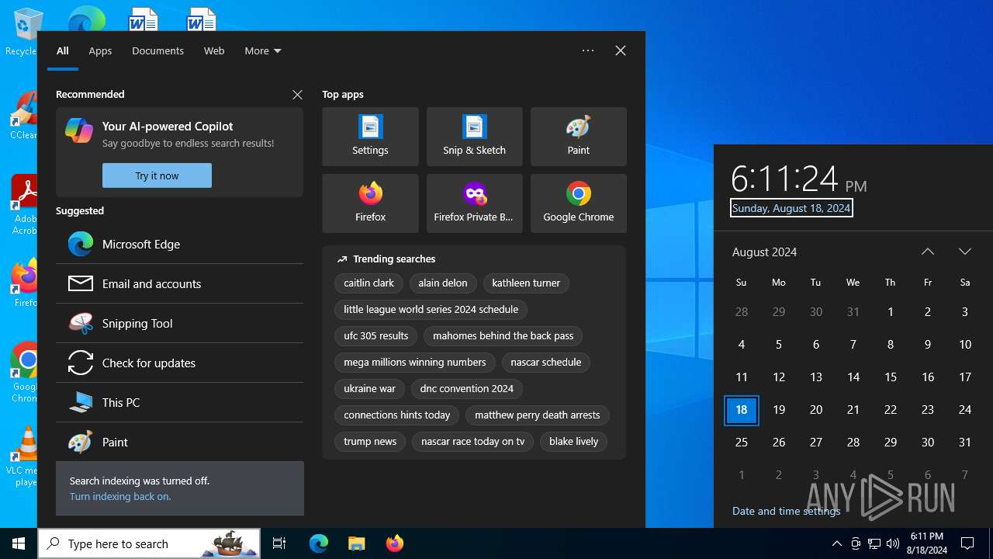Select ukraine war trending search
This screenshot has height=559, width=993.
369,389
